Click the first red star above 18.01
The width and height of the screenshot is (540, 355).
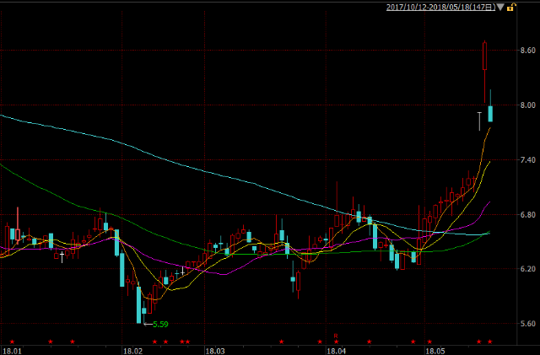tap(12, 342)
